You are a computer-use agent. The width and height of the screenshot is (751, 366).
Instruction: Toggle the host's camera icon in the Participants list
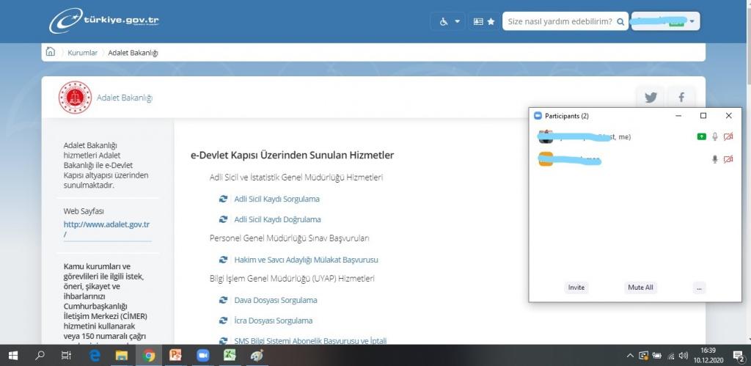click(x=728, y=137)
